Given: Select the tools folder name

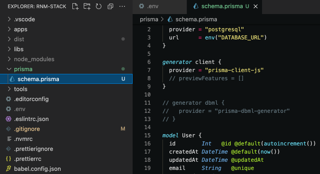Looking at the screenshot, I should coord(21,89).
